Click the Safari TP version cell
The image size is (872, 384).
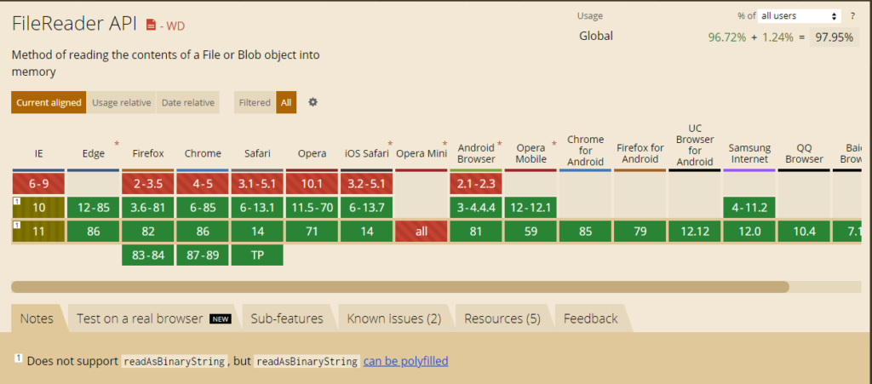coord(256,255)
